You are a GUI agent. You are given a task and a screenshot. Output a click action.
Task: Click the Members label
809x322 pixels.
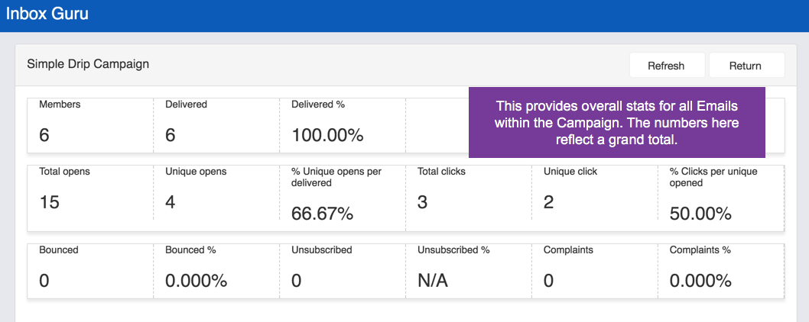pyautogui.click(x=60, y=104)
